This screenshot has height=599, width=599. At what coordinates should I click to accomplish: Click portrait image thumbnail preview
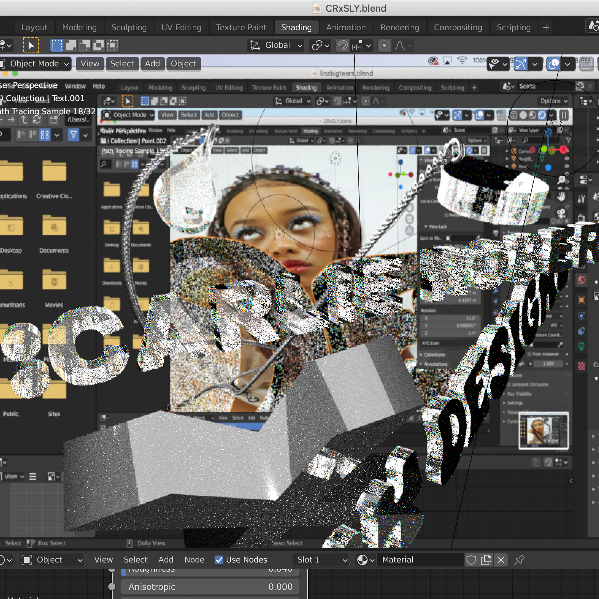click(x=544, y=431)
